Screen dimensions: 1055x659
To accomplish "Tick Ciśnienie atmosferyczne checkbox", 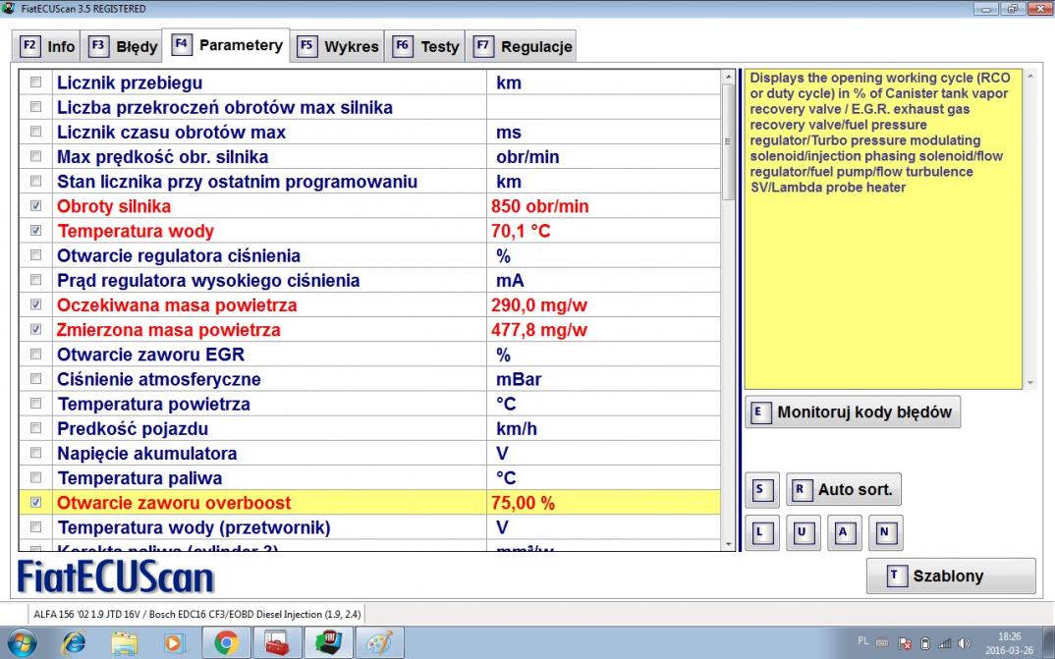I will 35,378.
